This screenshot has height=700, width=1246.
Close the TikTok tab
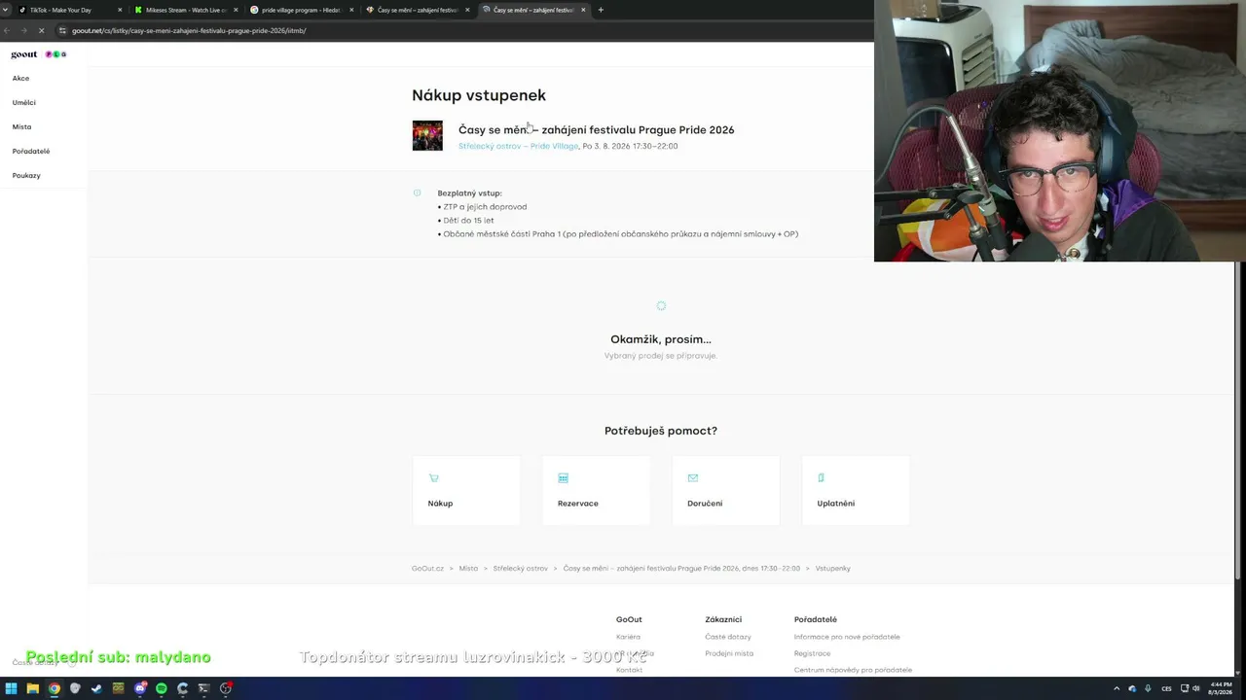pos(120,10)
